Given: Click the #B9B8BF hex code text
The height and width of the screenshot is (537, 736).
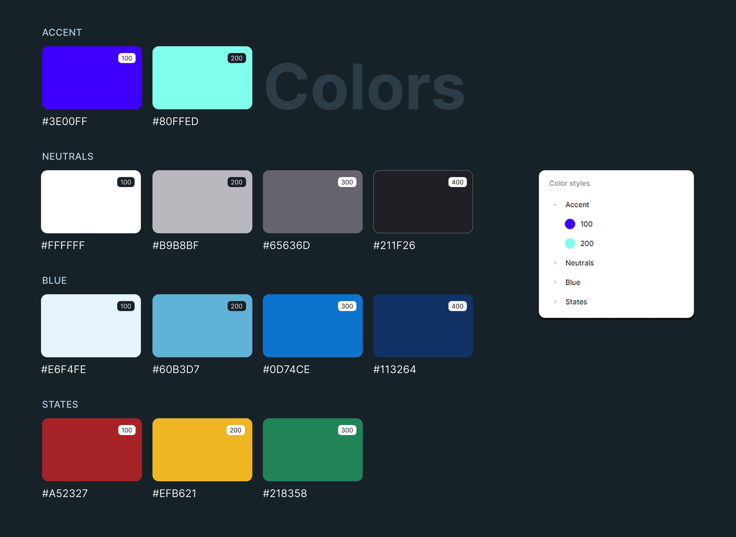Looking at the screenshot, I should coord(176,245).
